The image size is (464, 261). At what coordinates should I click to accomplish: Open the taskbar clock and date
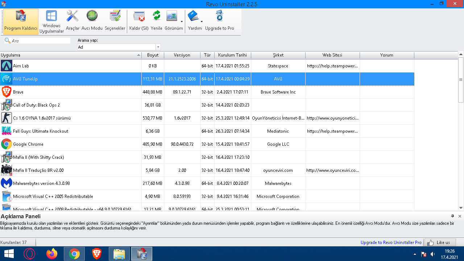coord(449,254)
